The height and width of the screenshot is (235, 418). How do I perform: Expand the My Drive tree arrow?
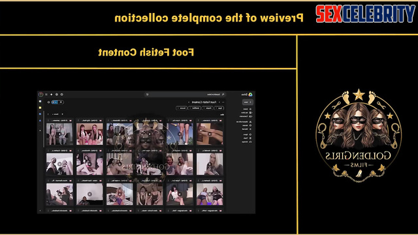(253, 113)
